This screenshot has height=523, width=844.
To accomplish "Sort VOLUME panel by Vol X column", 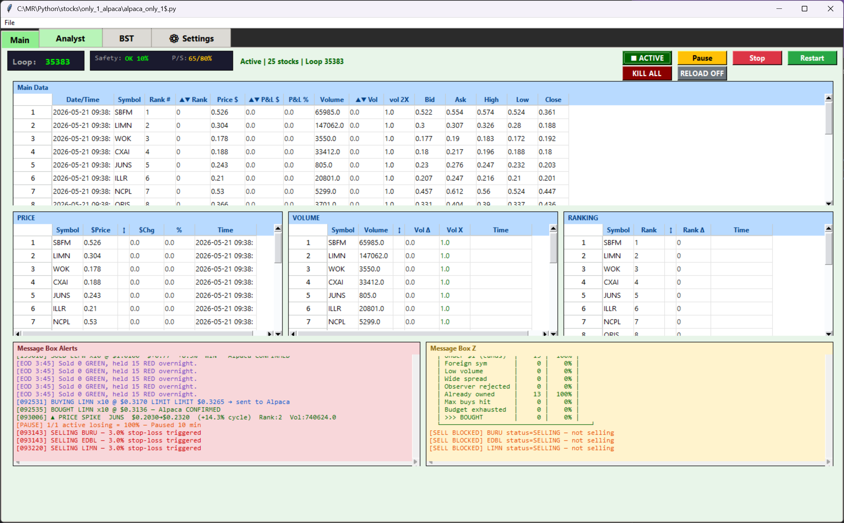I will point(454,230).
